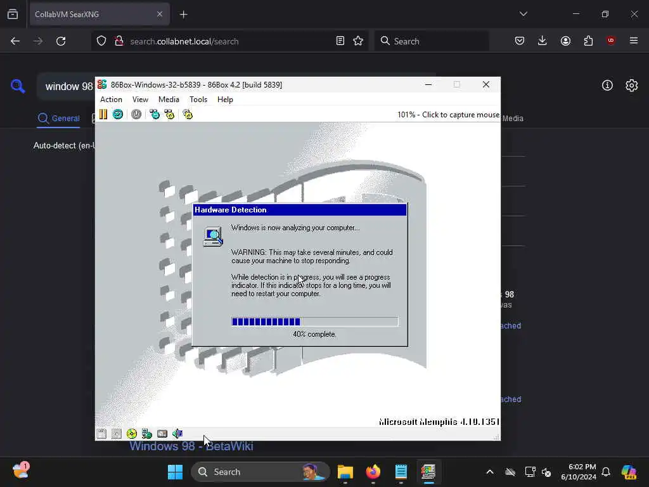649x487 pixels.
Task: Open Pocket save icon in Firefox
Action: [520, 41]
